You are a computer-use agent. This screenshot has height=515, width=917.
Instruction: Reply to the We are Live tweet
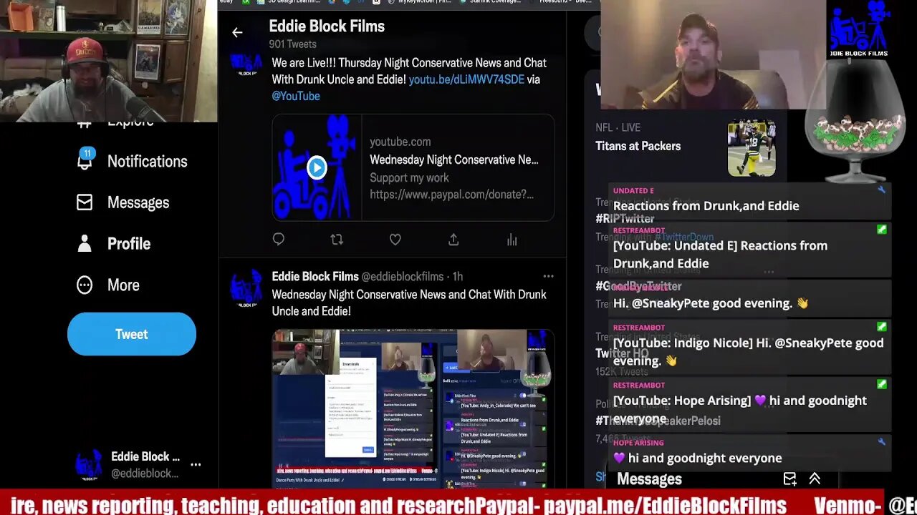pos(279,240)
